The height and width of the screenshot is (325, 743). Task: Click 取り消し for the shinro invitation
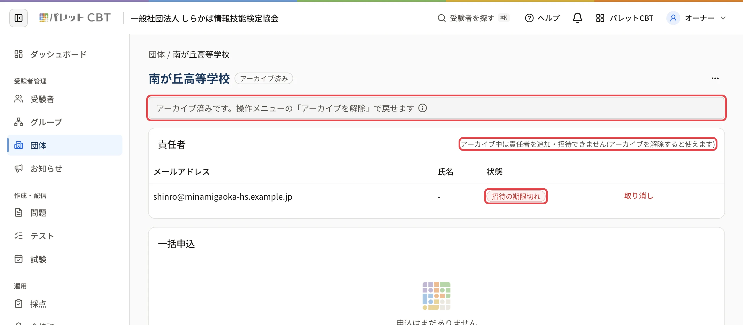(x=639, y=196)
